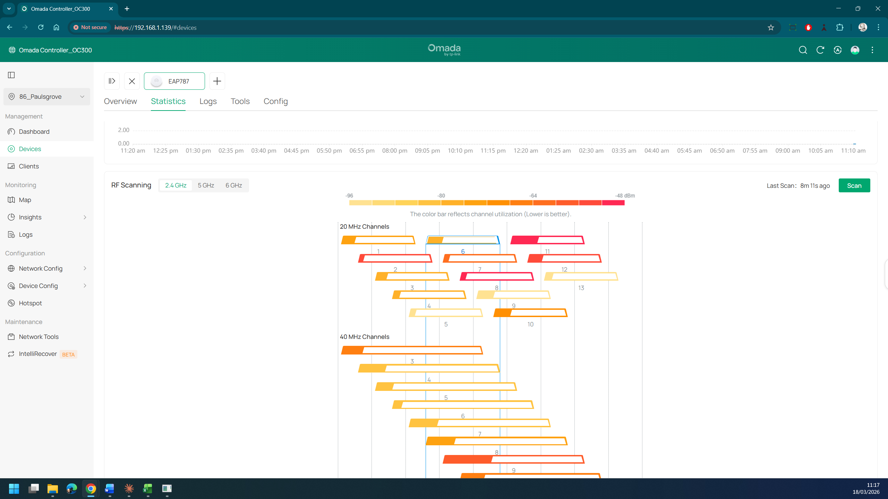Click the plus icon to add device tab
Image resolution: width=888 pixels, height=499 pixels.
coord(217,81)
